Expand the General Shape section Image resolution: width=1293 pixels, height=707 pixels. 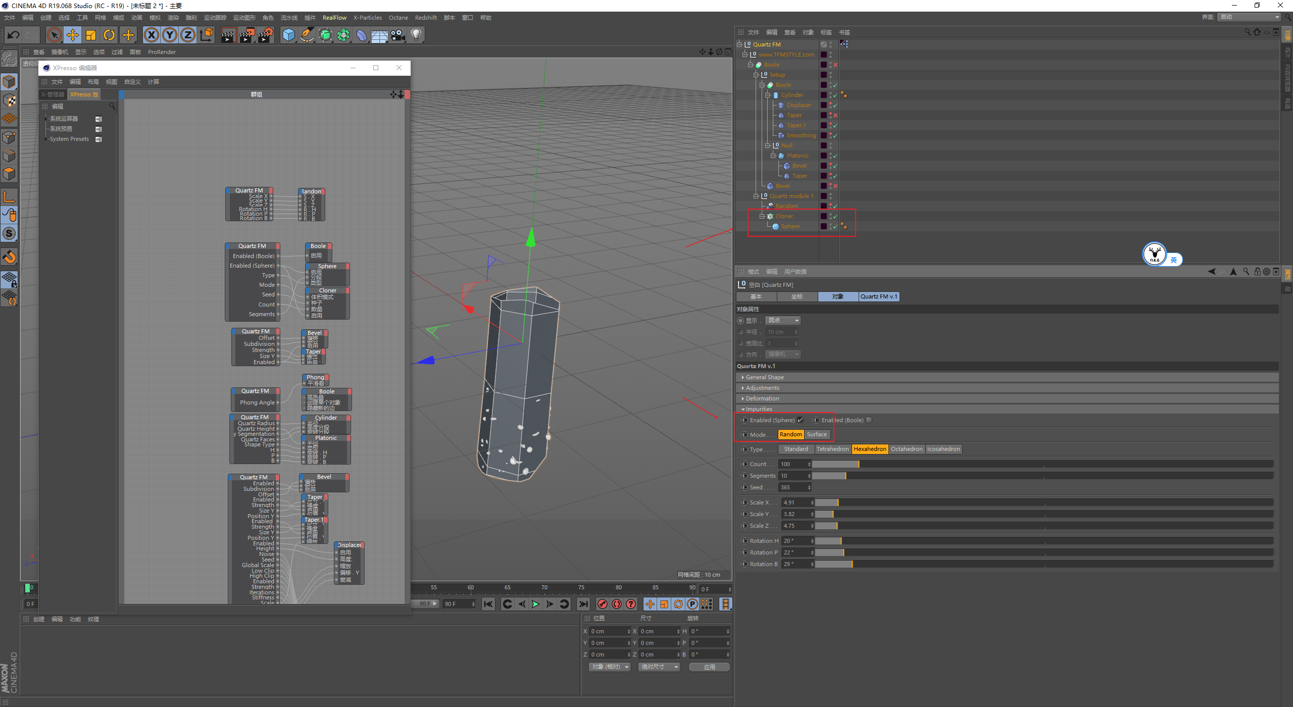[765, 377]
